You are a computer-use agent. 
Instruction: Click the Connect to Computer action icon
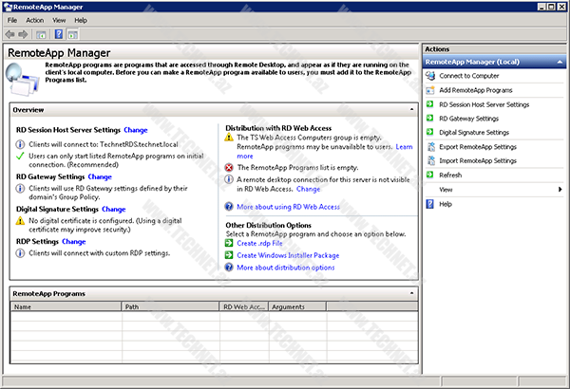[x=430, y=75]
